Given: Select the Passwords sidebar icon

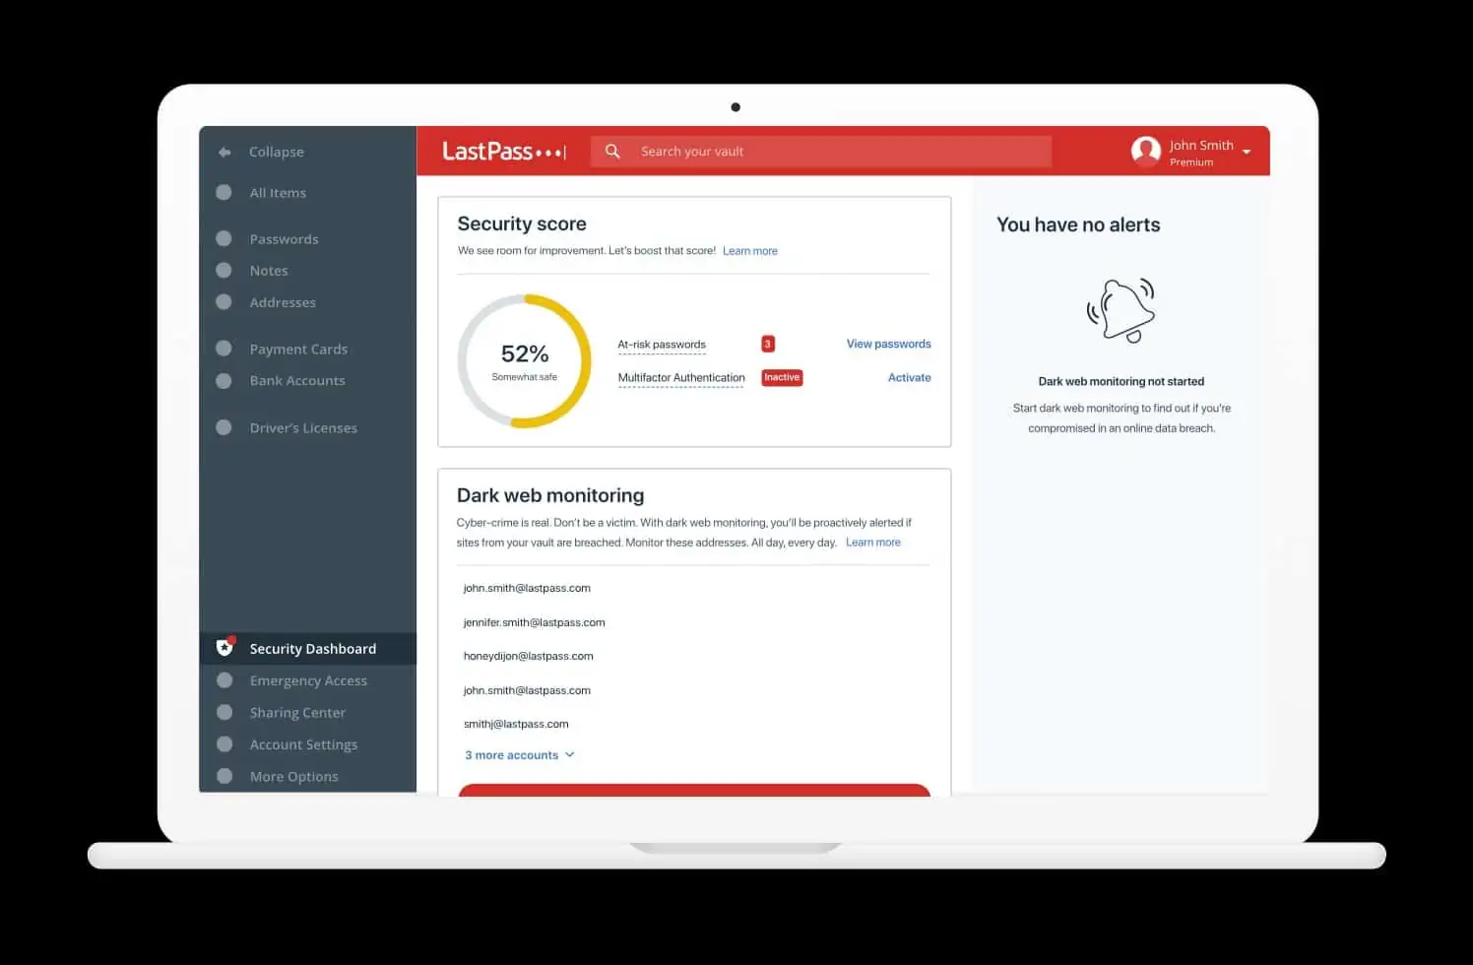Looking at the screenshot, I should coord(224,238).
